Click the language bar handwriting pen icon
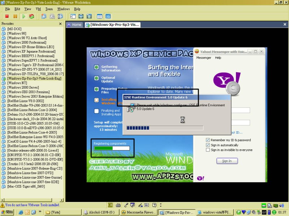The height and width of the screenshot is (216, 289). 140,205
